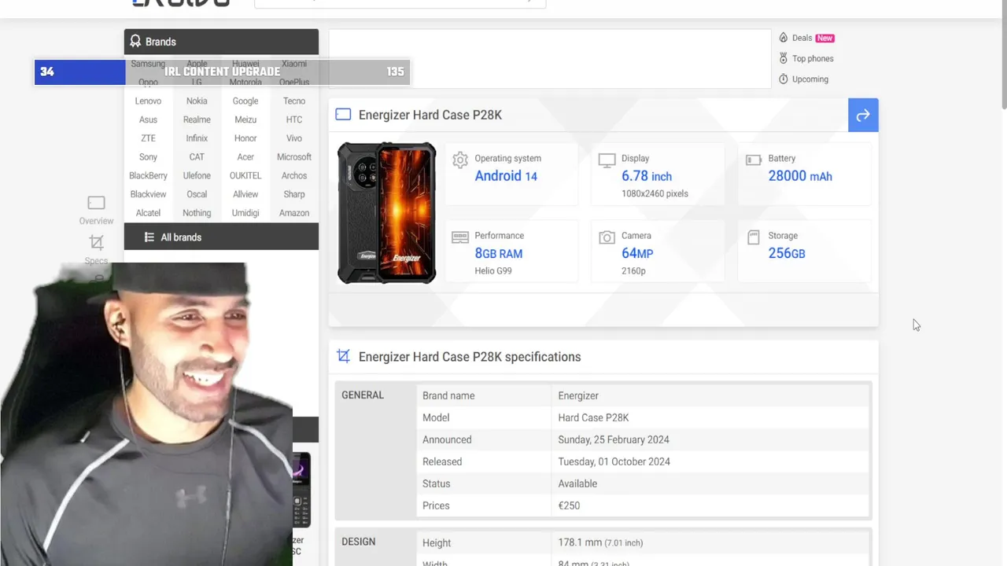
Task: Select the Acer brand
Action: (245, 157)
